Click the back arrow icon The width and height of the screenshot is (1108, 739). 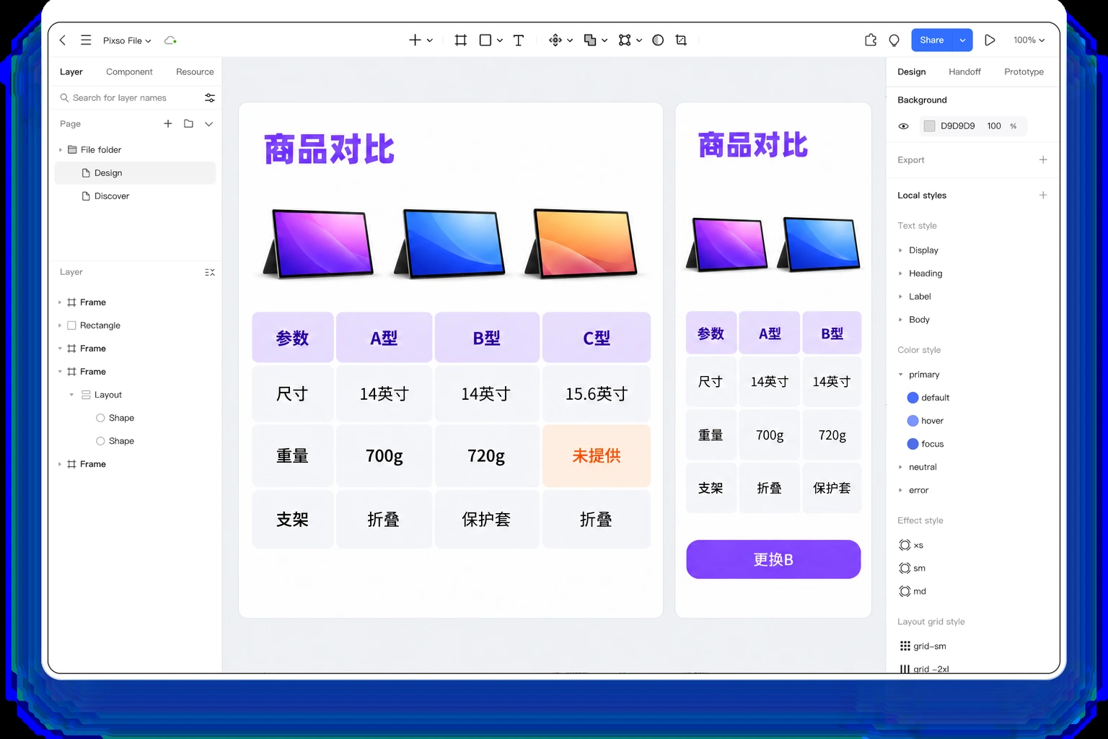(63, 40)
